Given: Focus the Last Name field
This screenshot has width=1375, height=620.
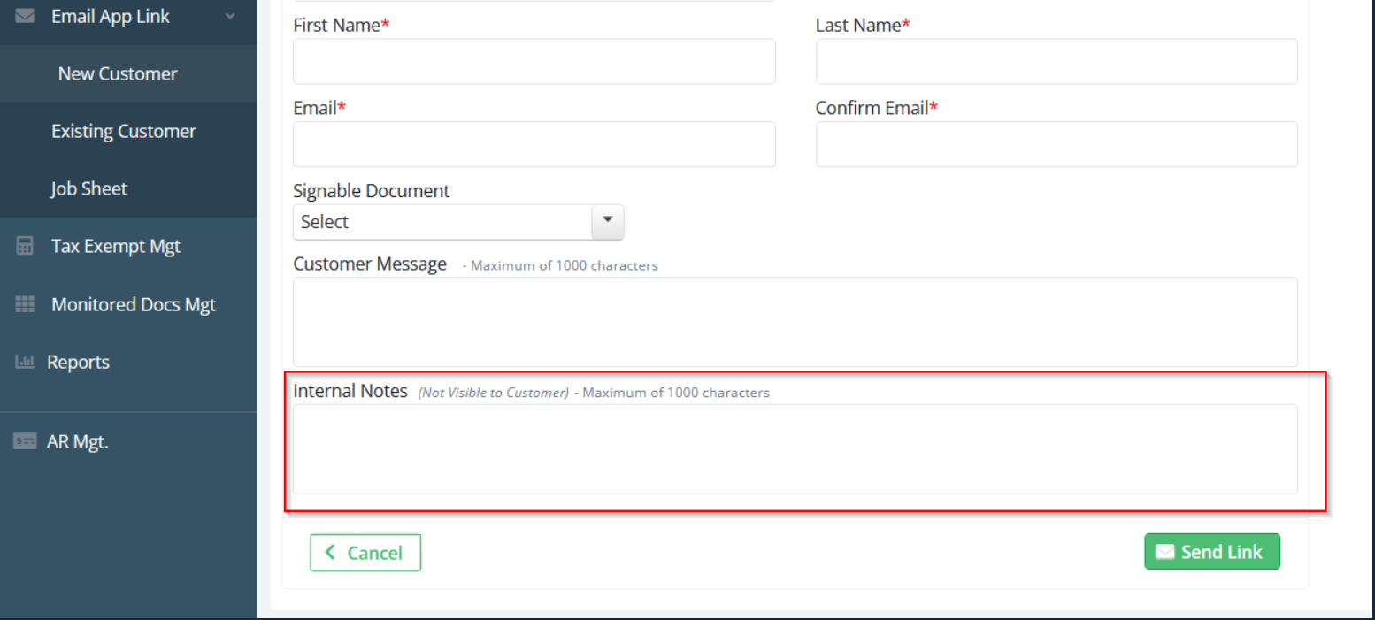Looking at the screenshot, I should (1056, 61).
